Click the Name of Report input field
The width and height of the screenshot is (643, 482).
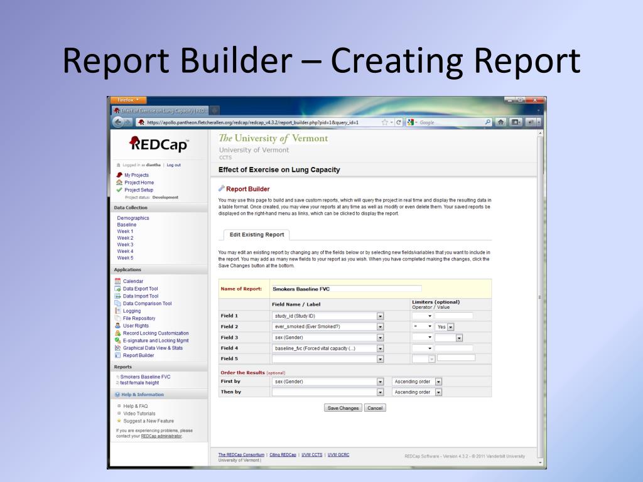click(x=346, y=289)
